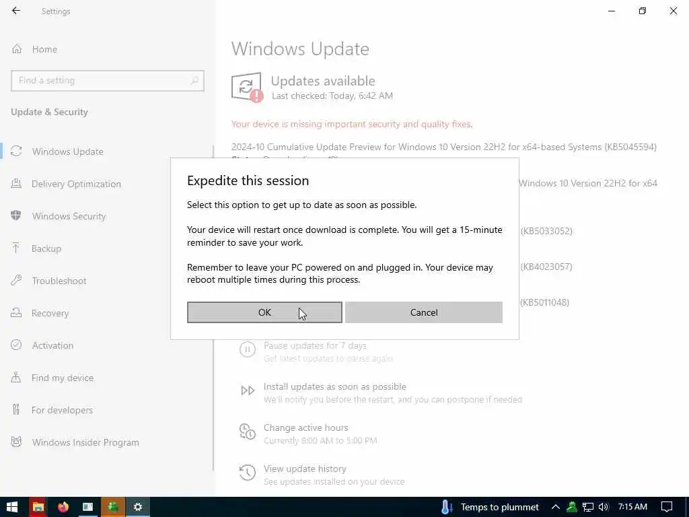Click the update history clock icon
Image resolution: width=689 pixels, height=517 pixels.
point(248,473)
